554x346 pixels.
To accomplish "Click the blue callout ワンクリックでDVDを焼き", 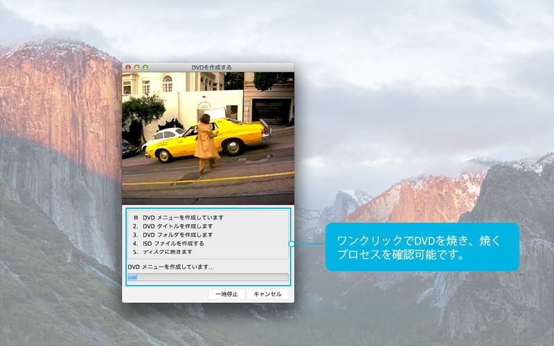I will 422,247.
